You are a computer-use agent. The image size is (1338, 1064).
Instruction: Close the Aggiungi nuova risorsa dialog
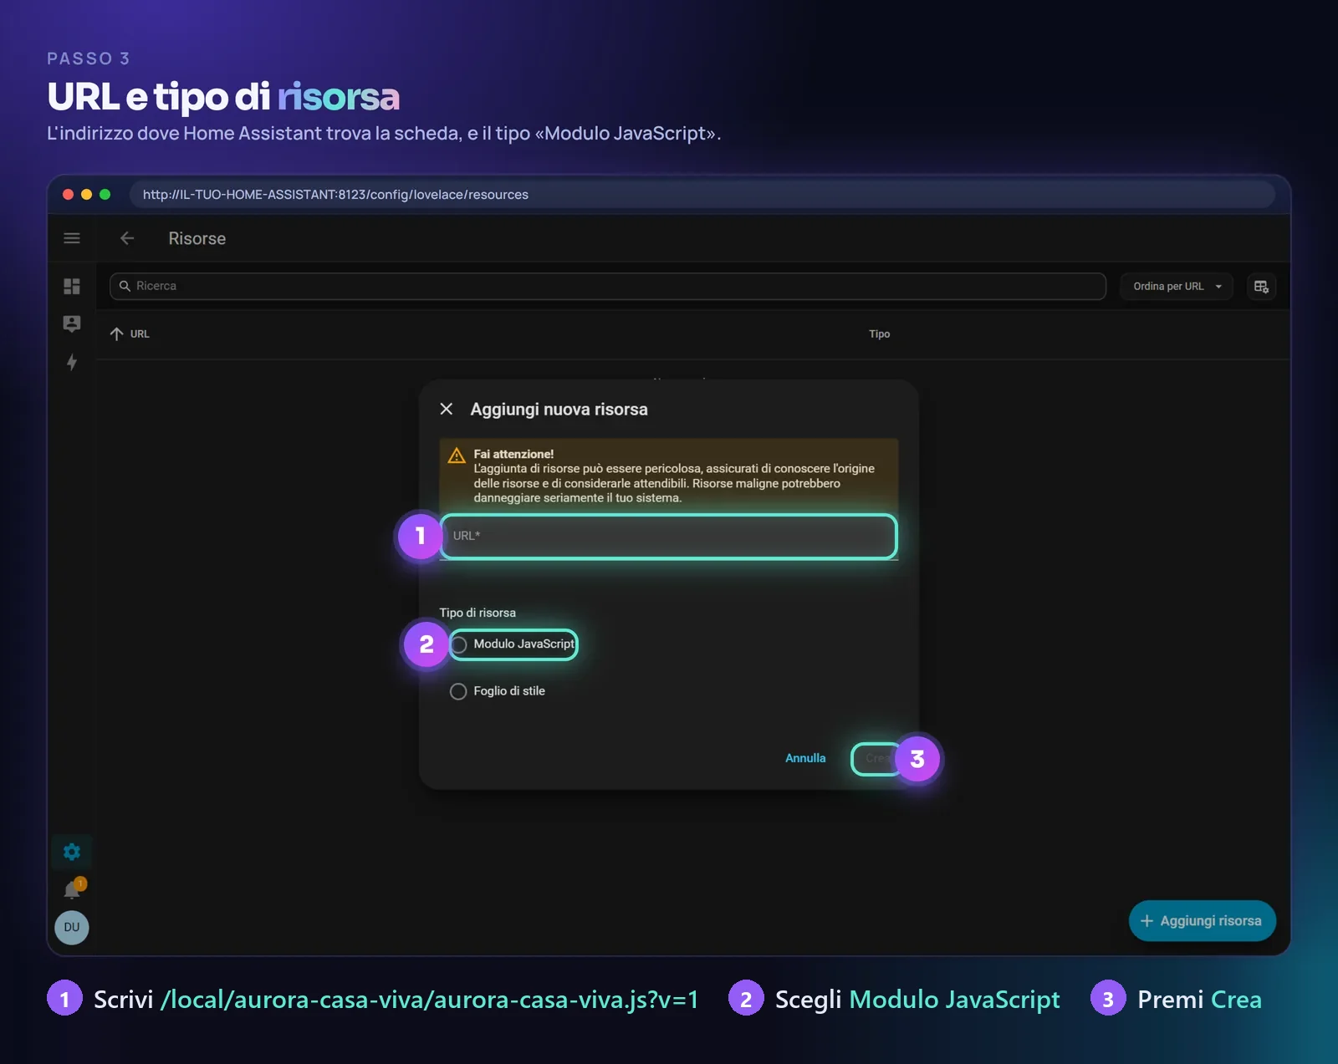pyautogui.click(x=447, y=409)
